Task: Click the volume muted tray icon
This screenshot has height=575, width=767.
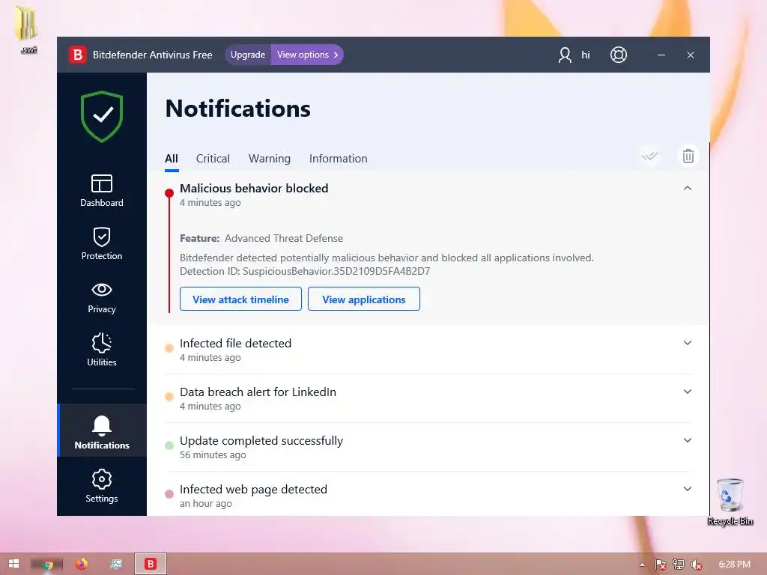Action: [x=696, y=565]
